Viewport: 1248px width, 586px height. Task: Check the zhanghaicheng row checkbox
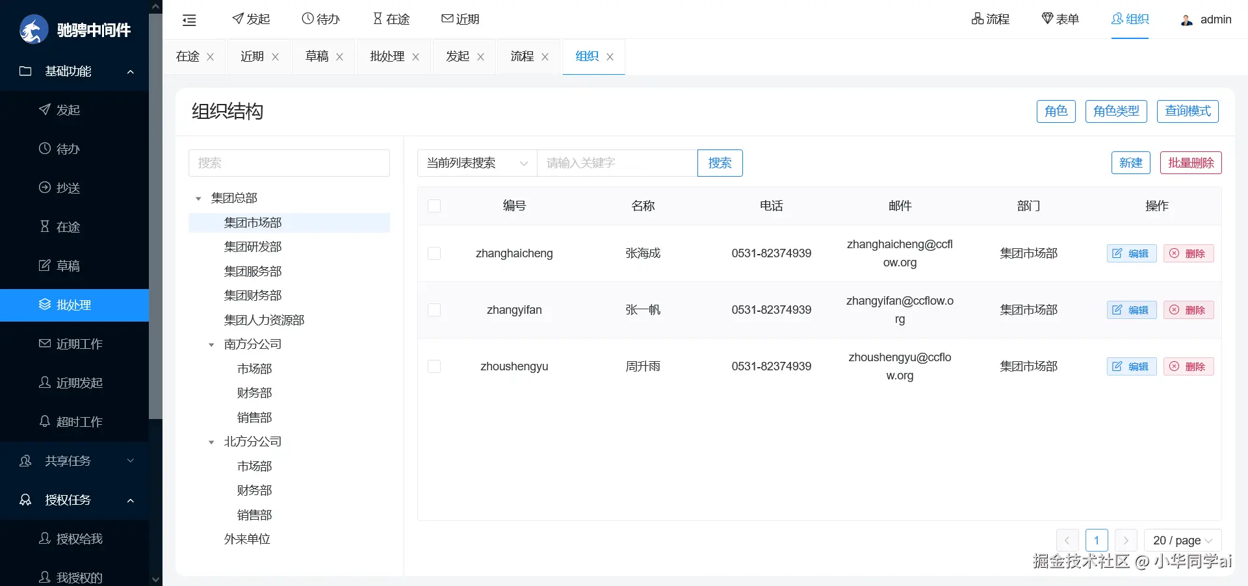point(434,253)
